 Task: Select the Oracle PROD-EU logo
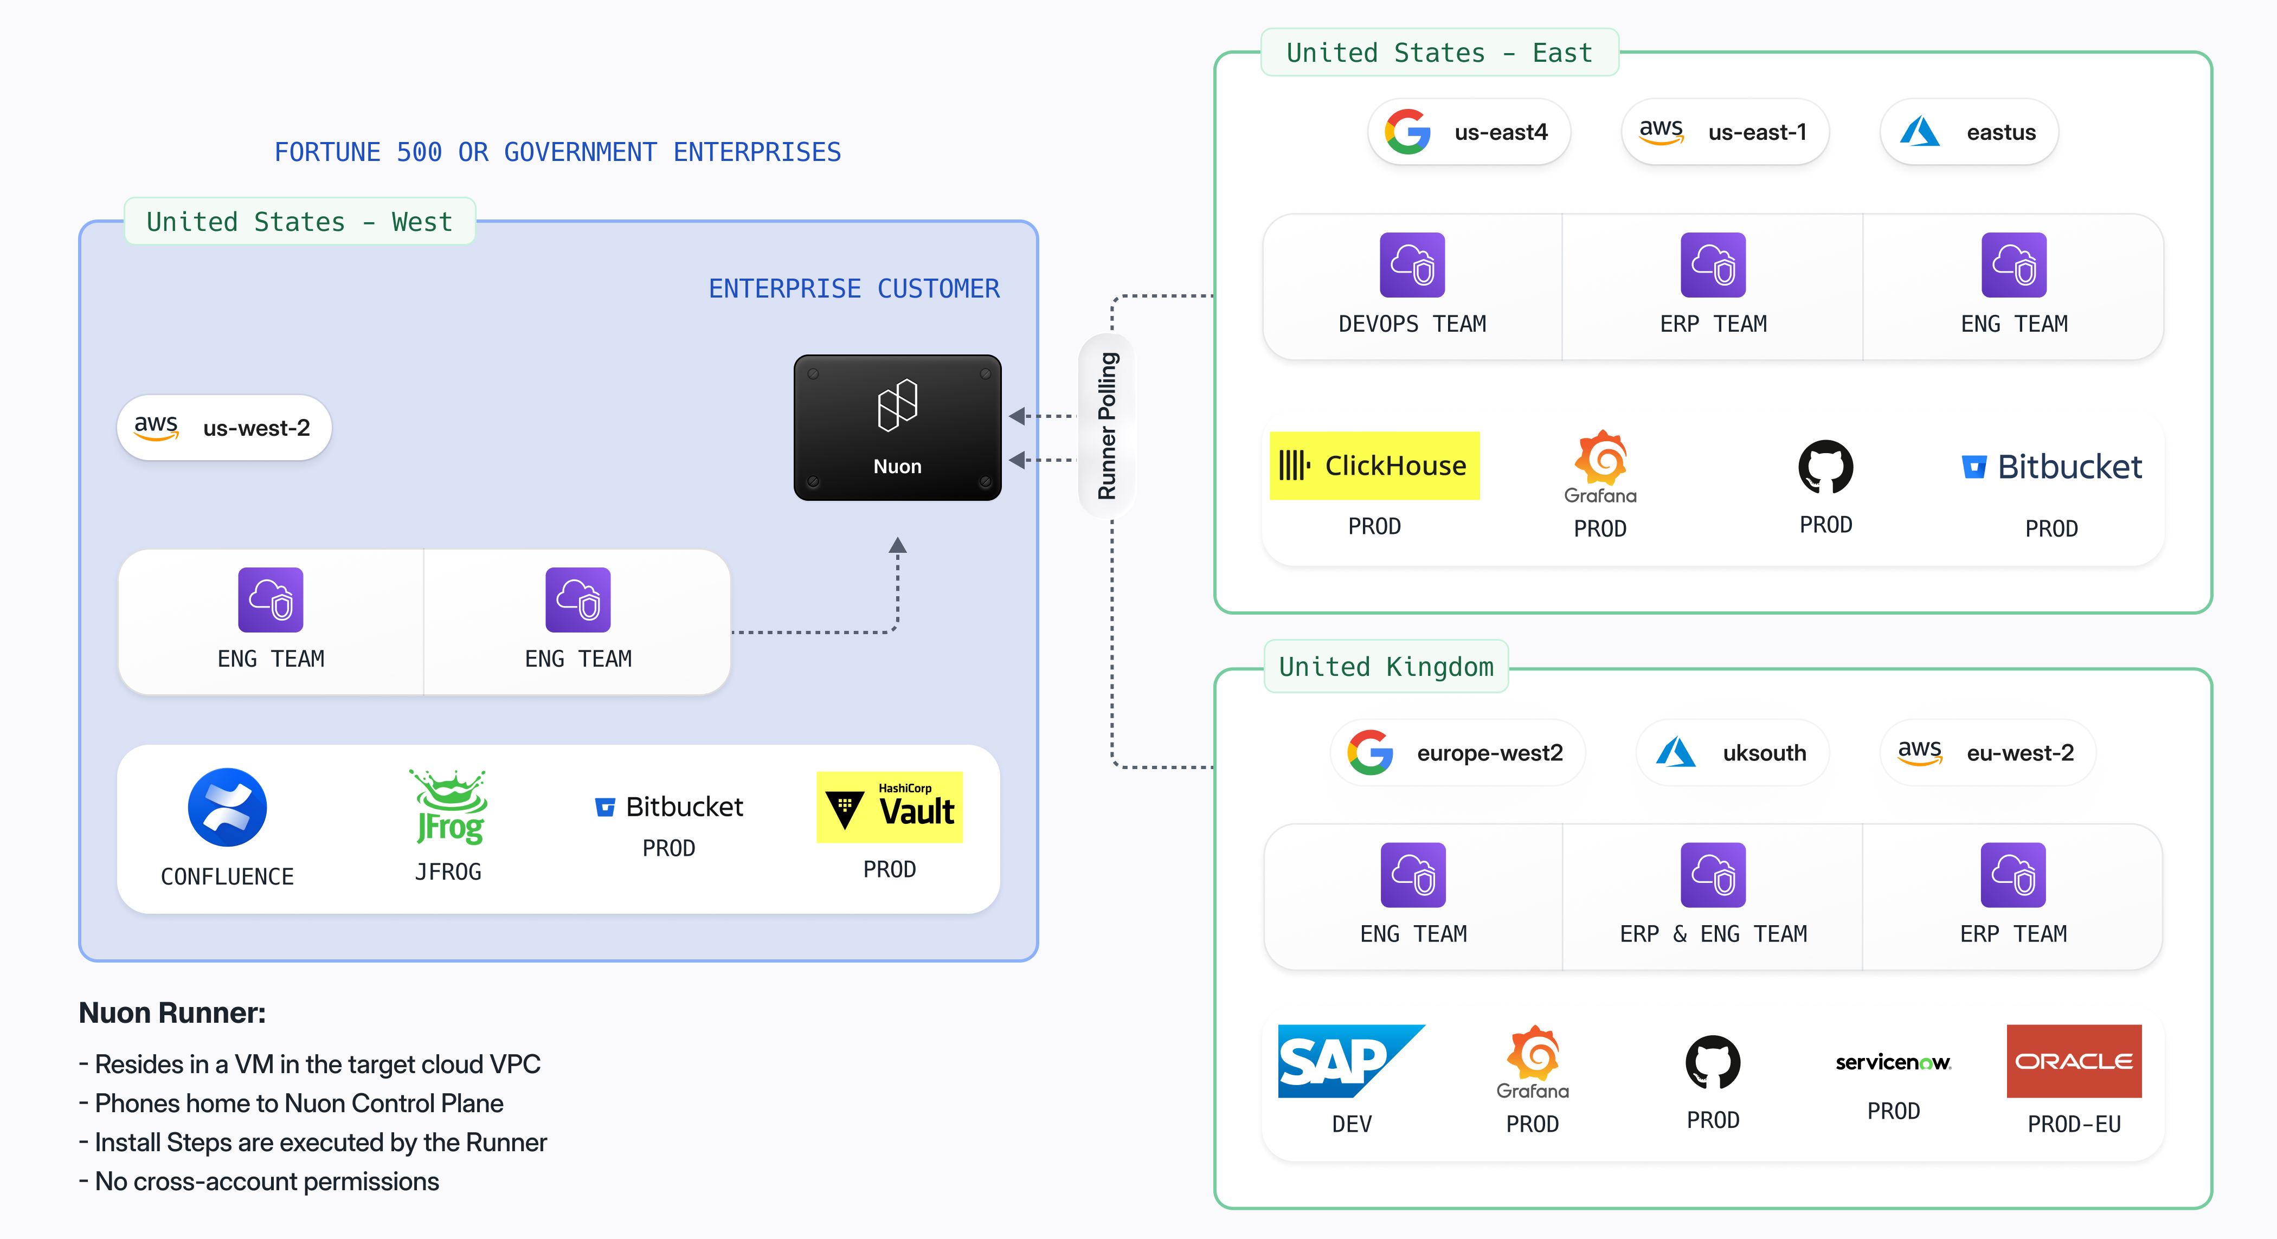click(x=2074, y=1061)
